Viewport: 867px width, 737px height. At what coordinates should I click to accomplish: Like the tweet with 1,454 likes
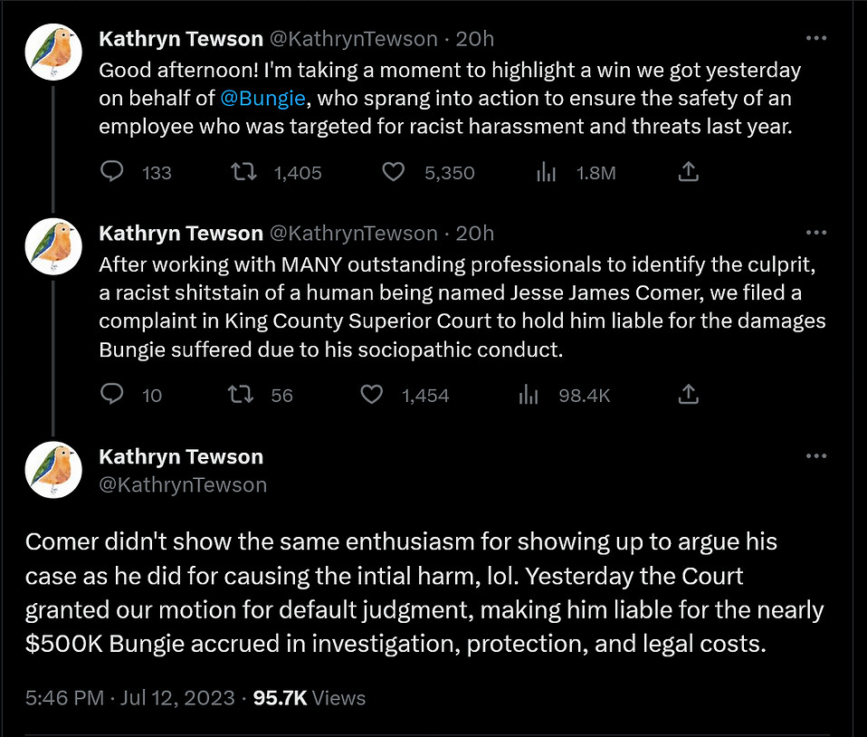pyautogui.click(x=371, y=395)
